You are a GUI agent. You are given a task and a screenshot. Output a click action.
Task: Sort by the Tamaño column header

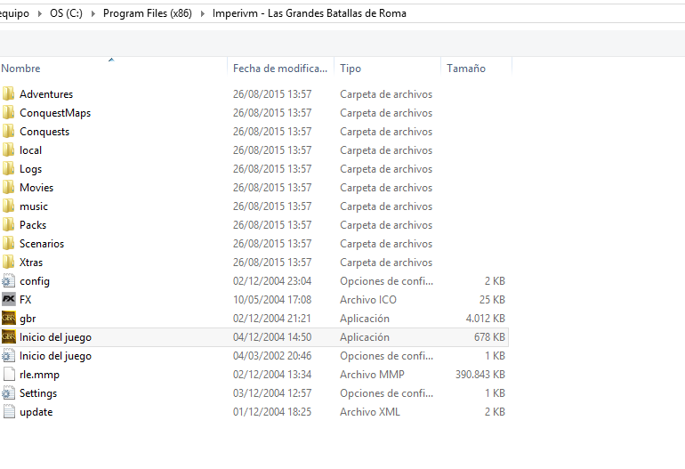[x=476, y=69]
